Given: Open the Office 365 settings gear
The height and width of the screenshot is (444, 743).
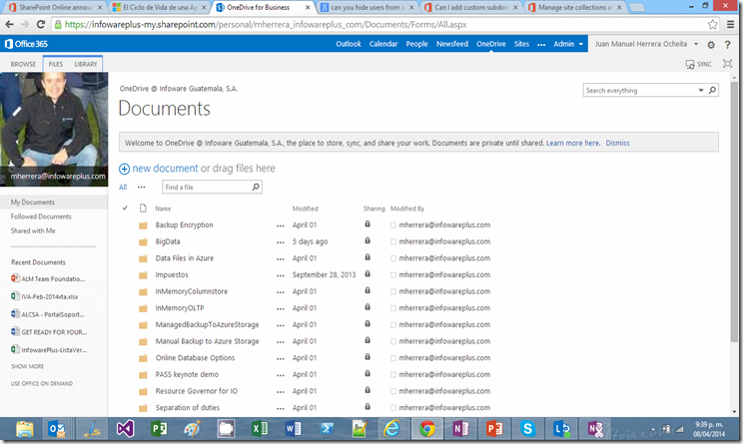Looking at the screenshot, I should click(x=711, y=45).
